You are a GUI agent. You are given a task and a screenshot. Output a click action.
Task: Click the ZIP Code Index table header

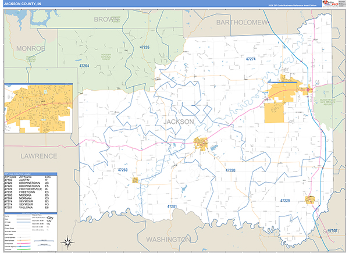point(31,174)
